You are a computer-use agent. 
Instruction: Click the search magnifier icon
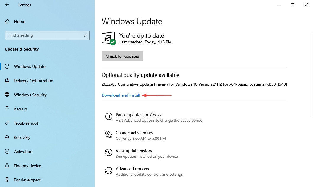point(85,35)
